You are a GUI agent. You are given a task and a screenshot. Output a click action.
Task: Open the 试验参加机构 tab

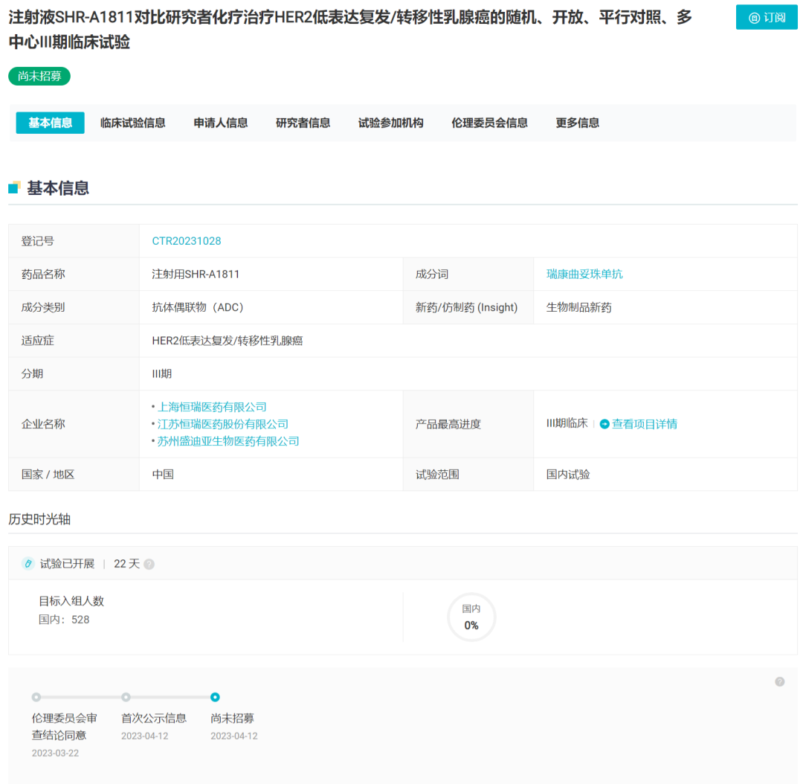pos(390,123)
